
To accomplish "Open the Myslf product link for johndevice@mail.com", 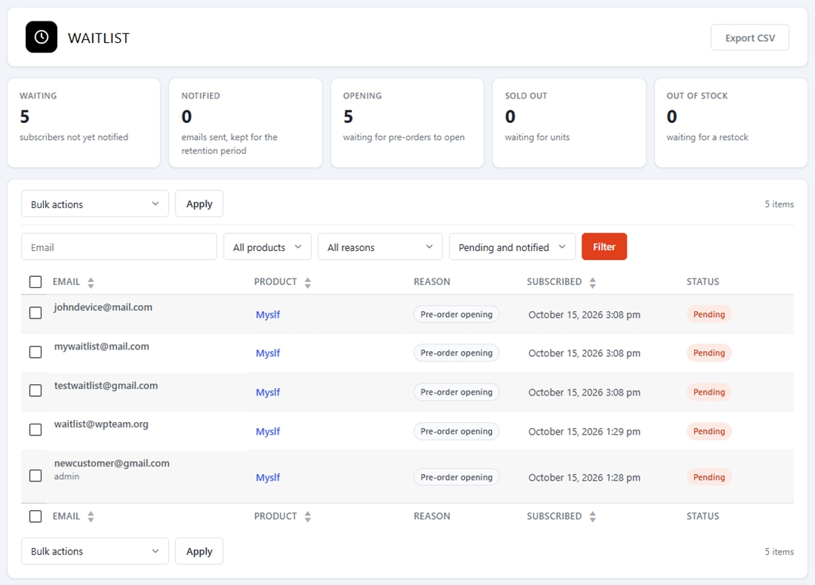I will point(267,315).
